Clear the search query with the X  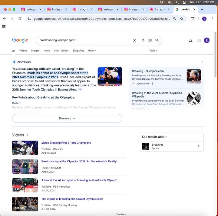pos(134,40)
